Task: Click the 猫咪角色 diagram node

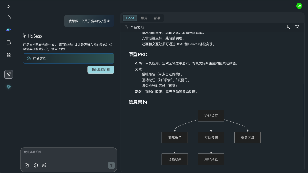Action: tap(175, 137)
